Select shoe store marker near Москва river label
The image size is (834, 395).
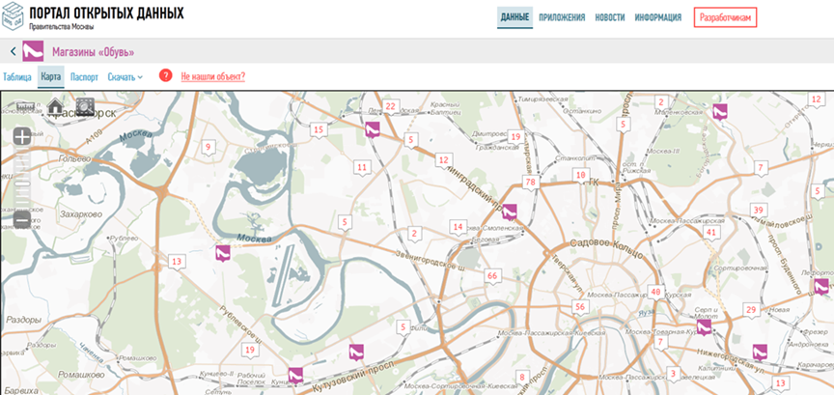click(x=222, y=253)
